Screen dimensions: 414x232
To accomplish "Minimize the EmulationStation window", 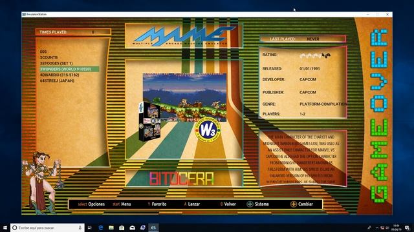I will click(368, 14).
